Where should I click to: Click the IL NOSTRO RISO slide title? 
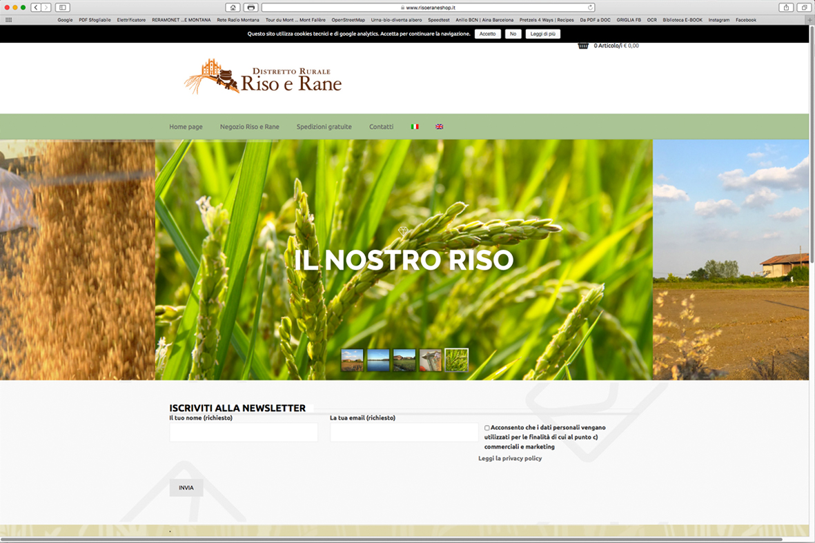coord(404,260)
